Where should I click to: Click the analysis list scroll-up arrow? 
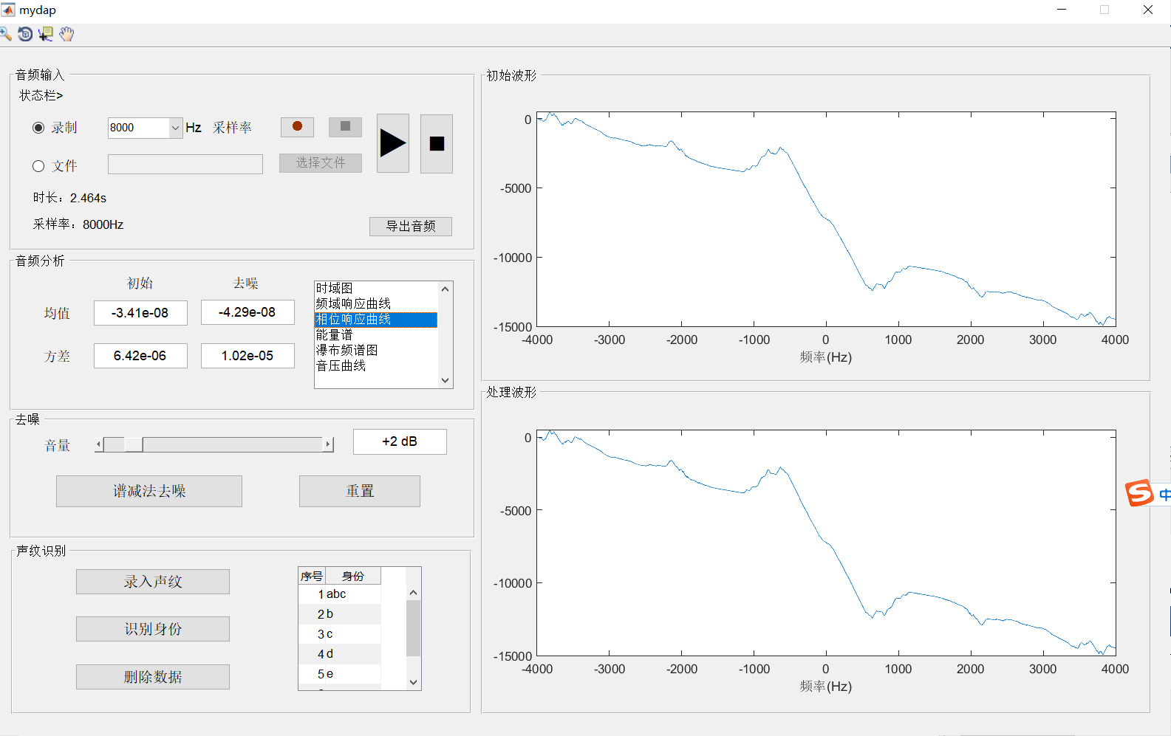(x=445, y=289)
